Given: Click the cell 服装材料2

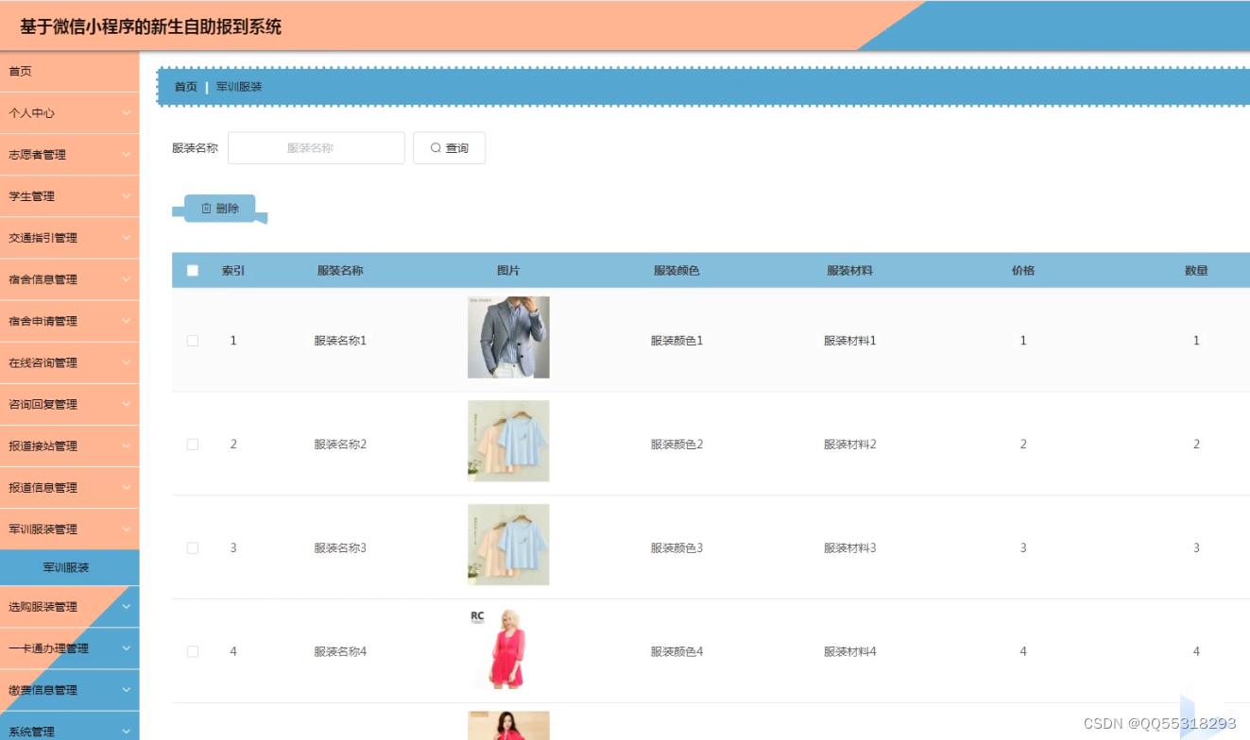Looking at the screenshot, I should pos(849,445).
